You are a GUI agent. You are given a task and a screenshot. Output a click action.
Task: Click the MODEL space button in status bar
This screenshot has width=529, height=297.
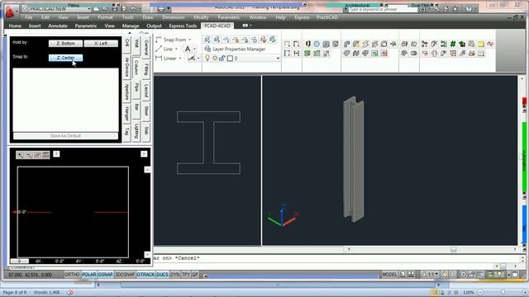click(389, 275)
